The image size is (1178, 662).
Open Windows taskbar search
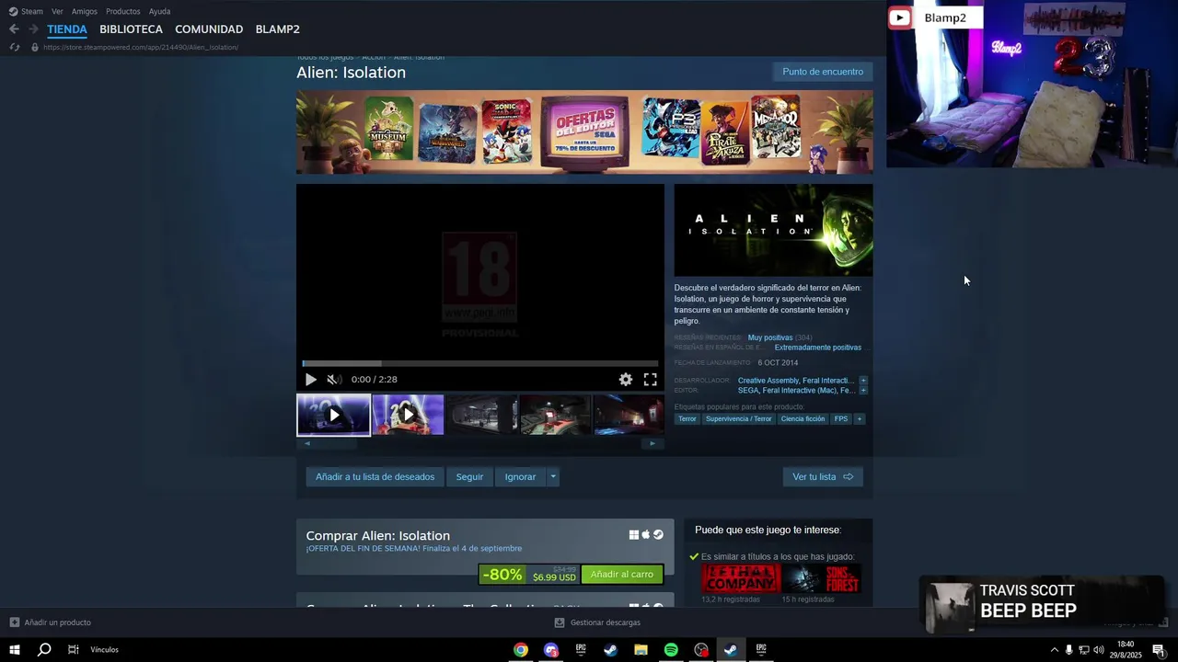[44, 650]
